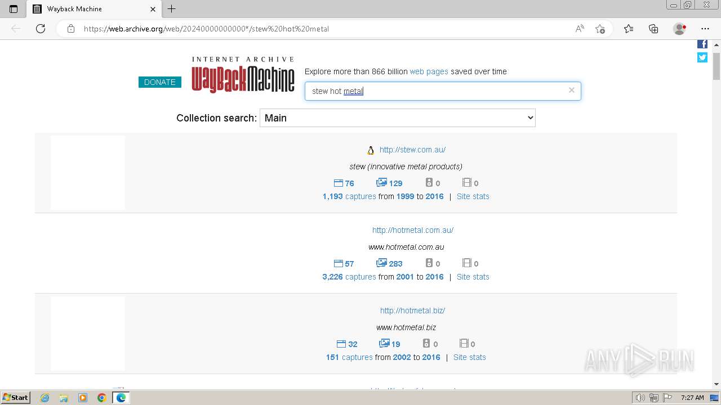The width and height of the screenshot is (721, 405).
Task: Open Read aloud icon in address bar
Action: click(580, 29)
